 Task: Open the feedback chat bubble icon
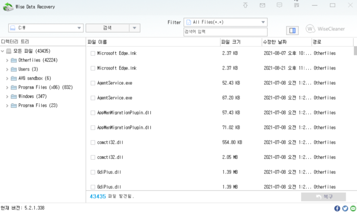[279, 5]
